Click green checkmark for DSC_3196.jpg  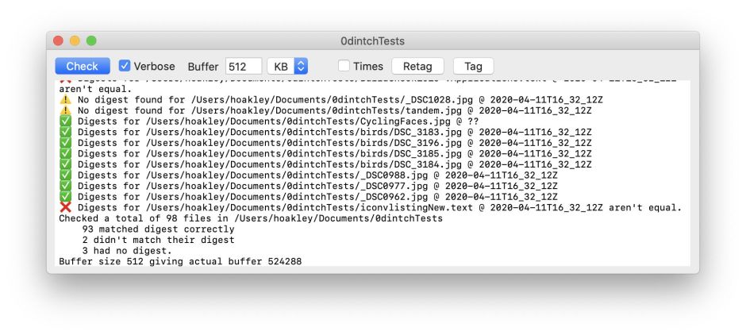click(x=66, y=143)
